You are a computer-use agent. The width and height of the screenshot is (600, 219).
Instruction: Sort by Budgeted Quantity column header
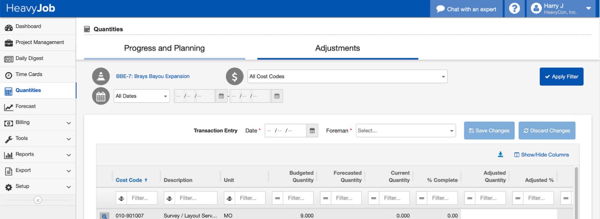coord(301,177)
